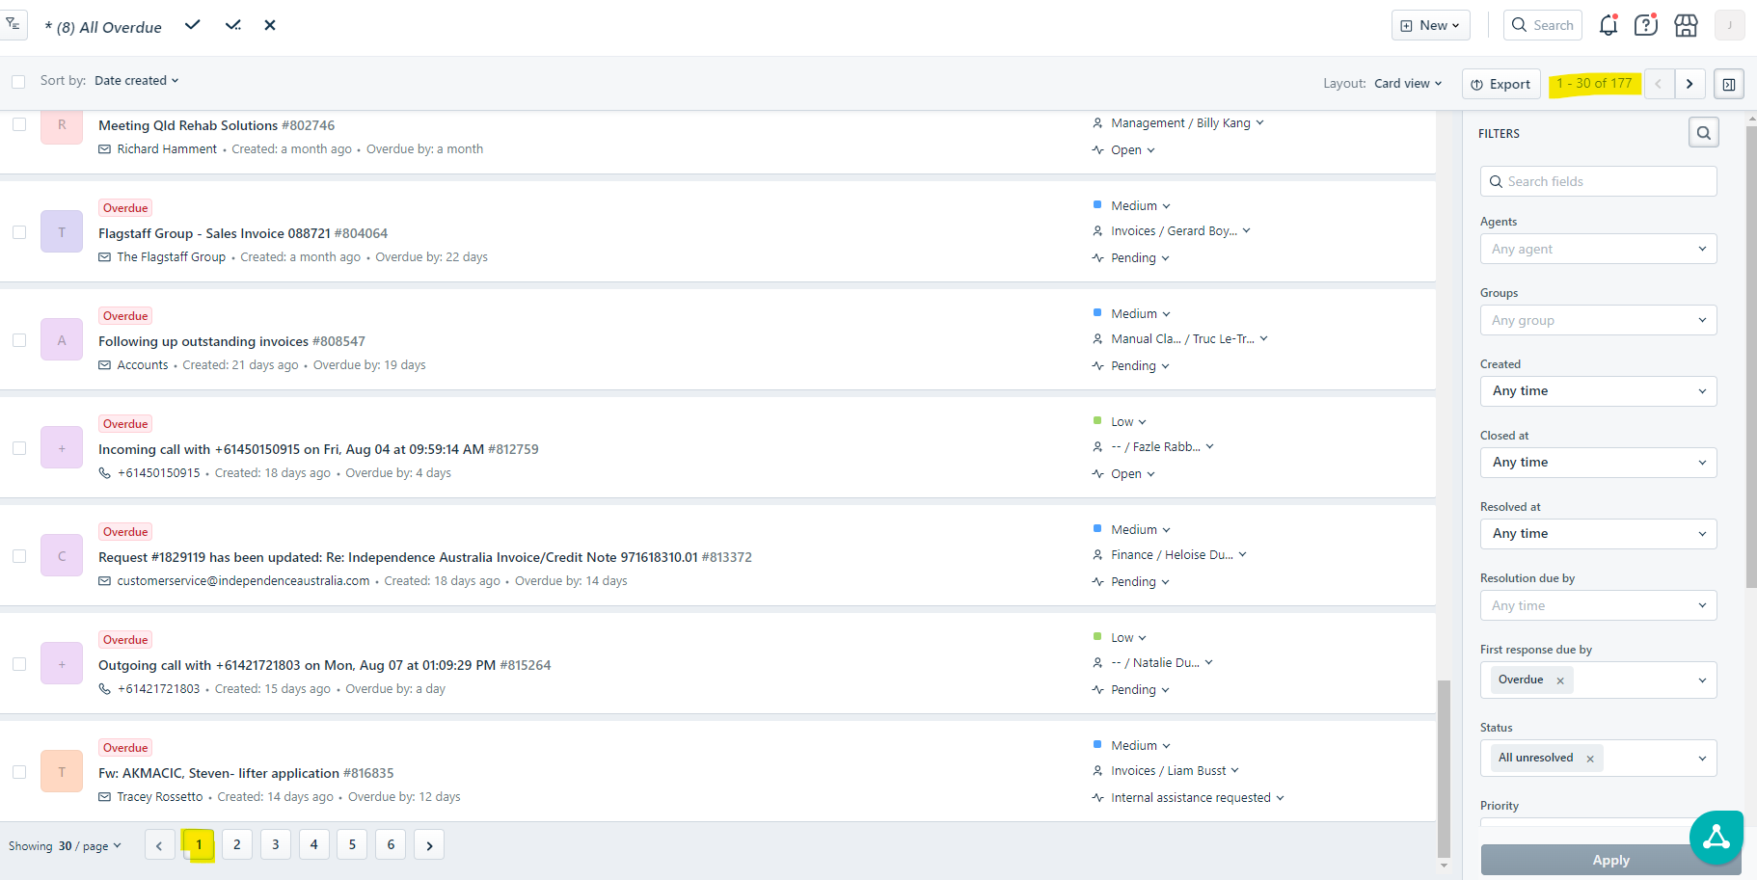Open the teal Freddy assistant widget
Screen dimensions: 1757x880
click(1716, 838)
